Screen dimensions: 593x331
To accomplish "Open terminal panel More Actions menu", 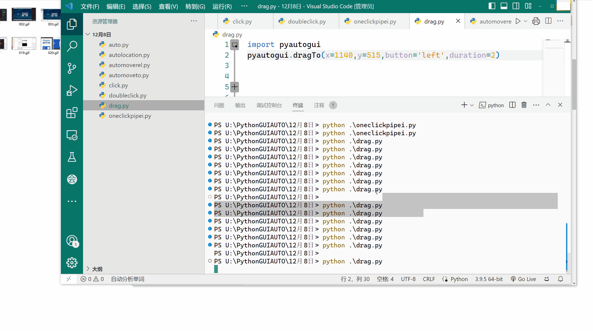I will click(536, 105).
